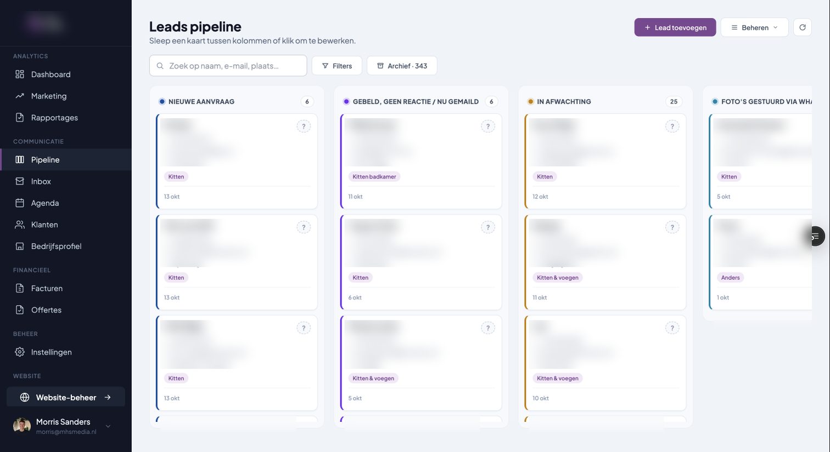Click the Kitten & voegen tag on the 10 okt card
This screenshot has width=830, height=452.
coord(558,379)
